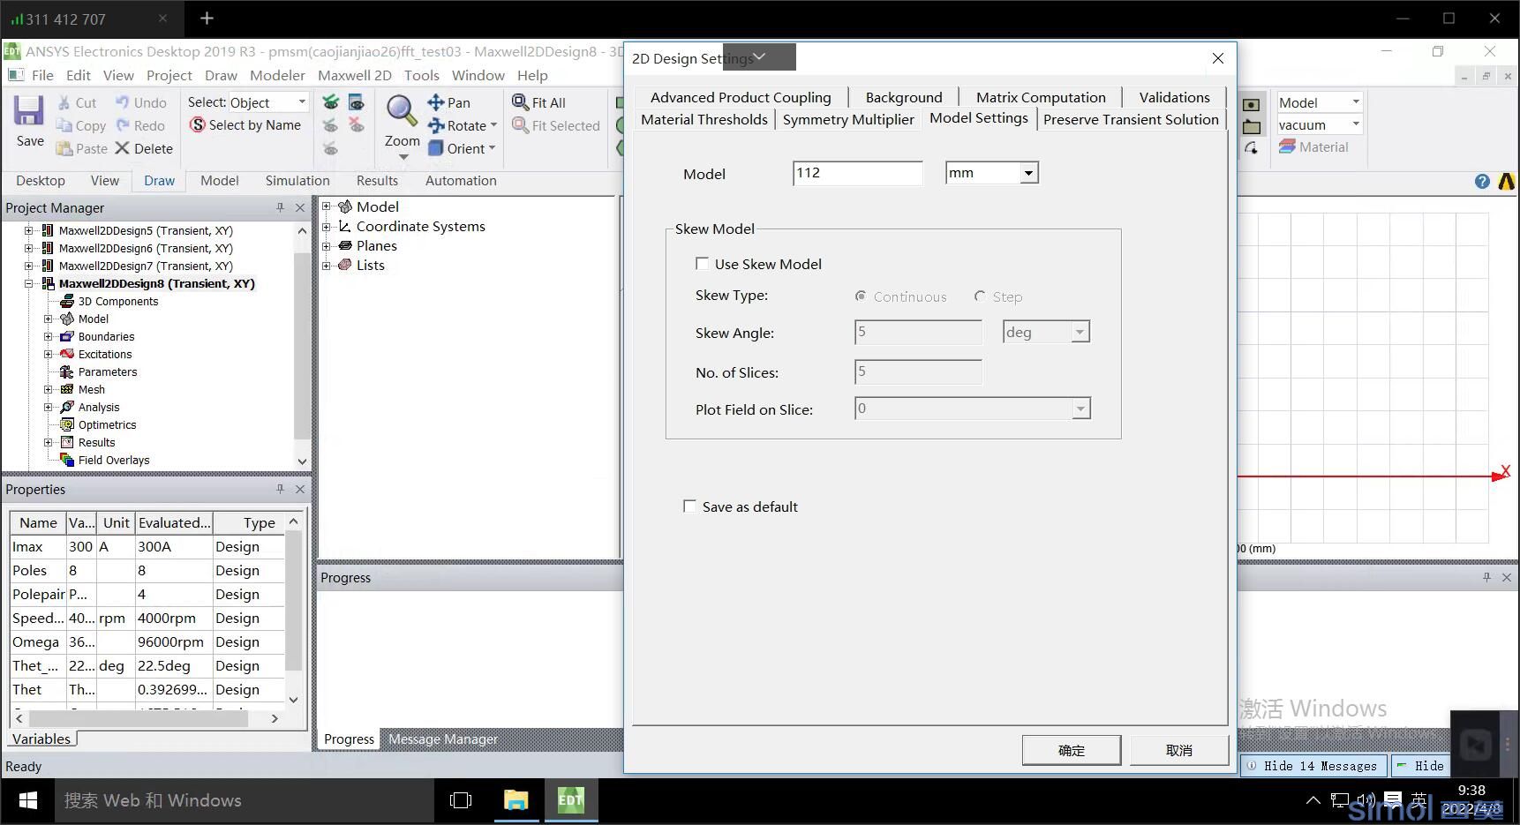The height and width of the screenshot is (825, 1520).
Task: Click the Windows search box
Action: click(245, 800)
